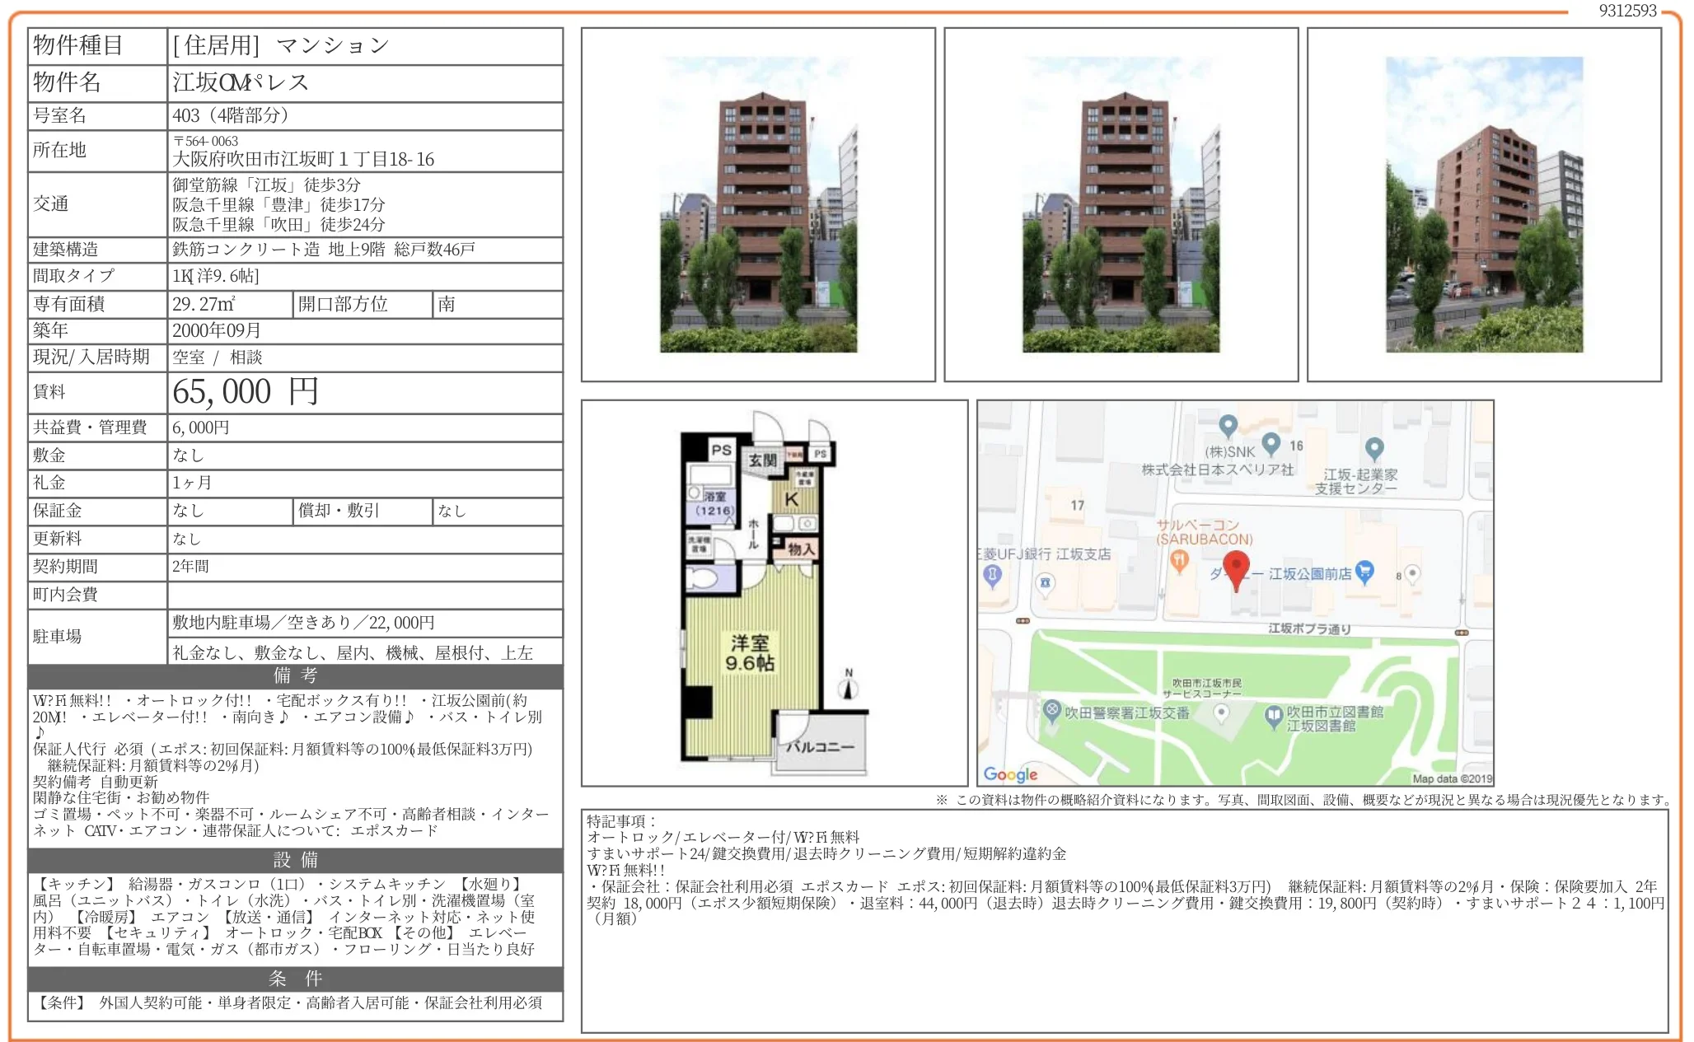The height and width of the screenshot is (1042, 1694).
Task: Open the first building photo
Action: coord(758,205)
